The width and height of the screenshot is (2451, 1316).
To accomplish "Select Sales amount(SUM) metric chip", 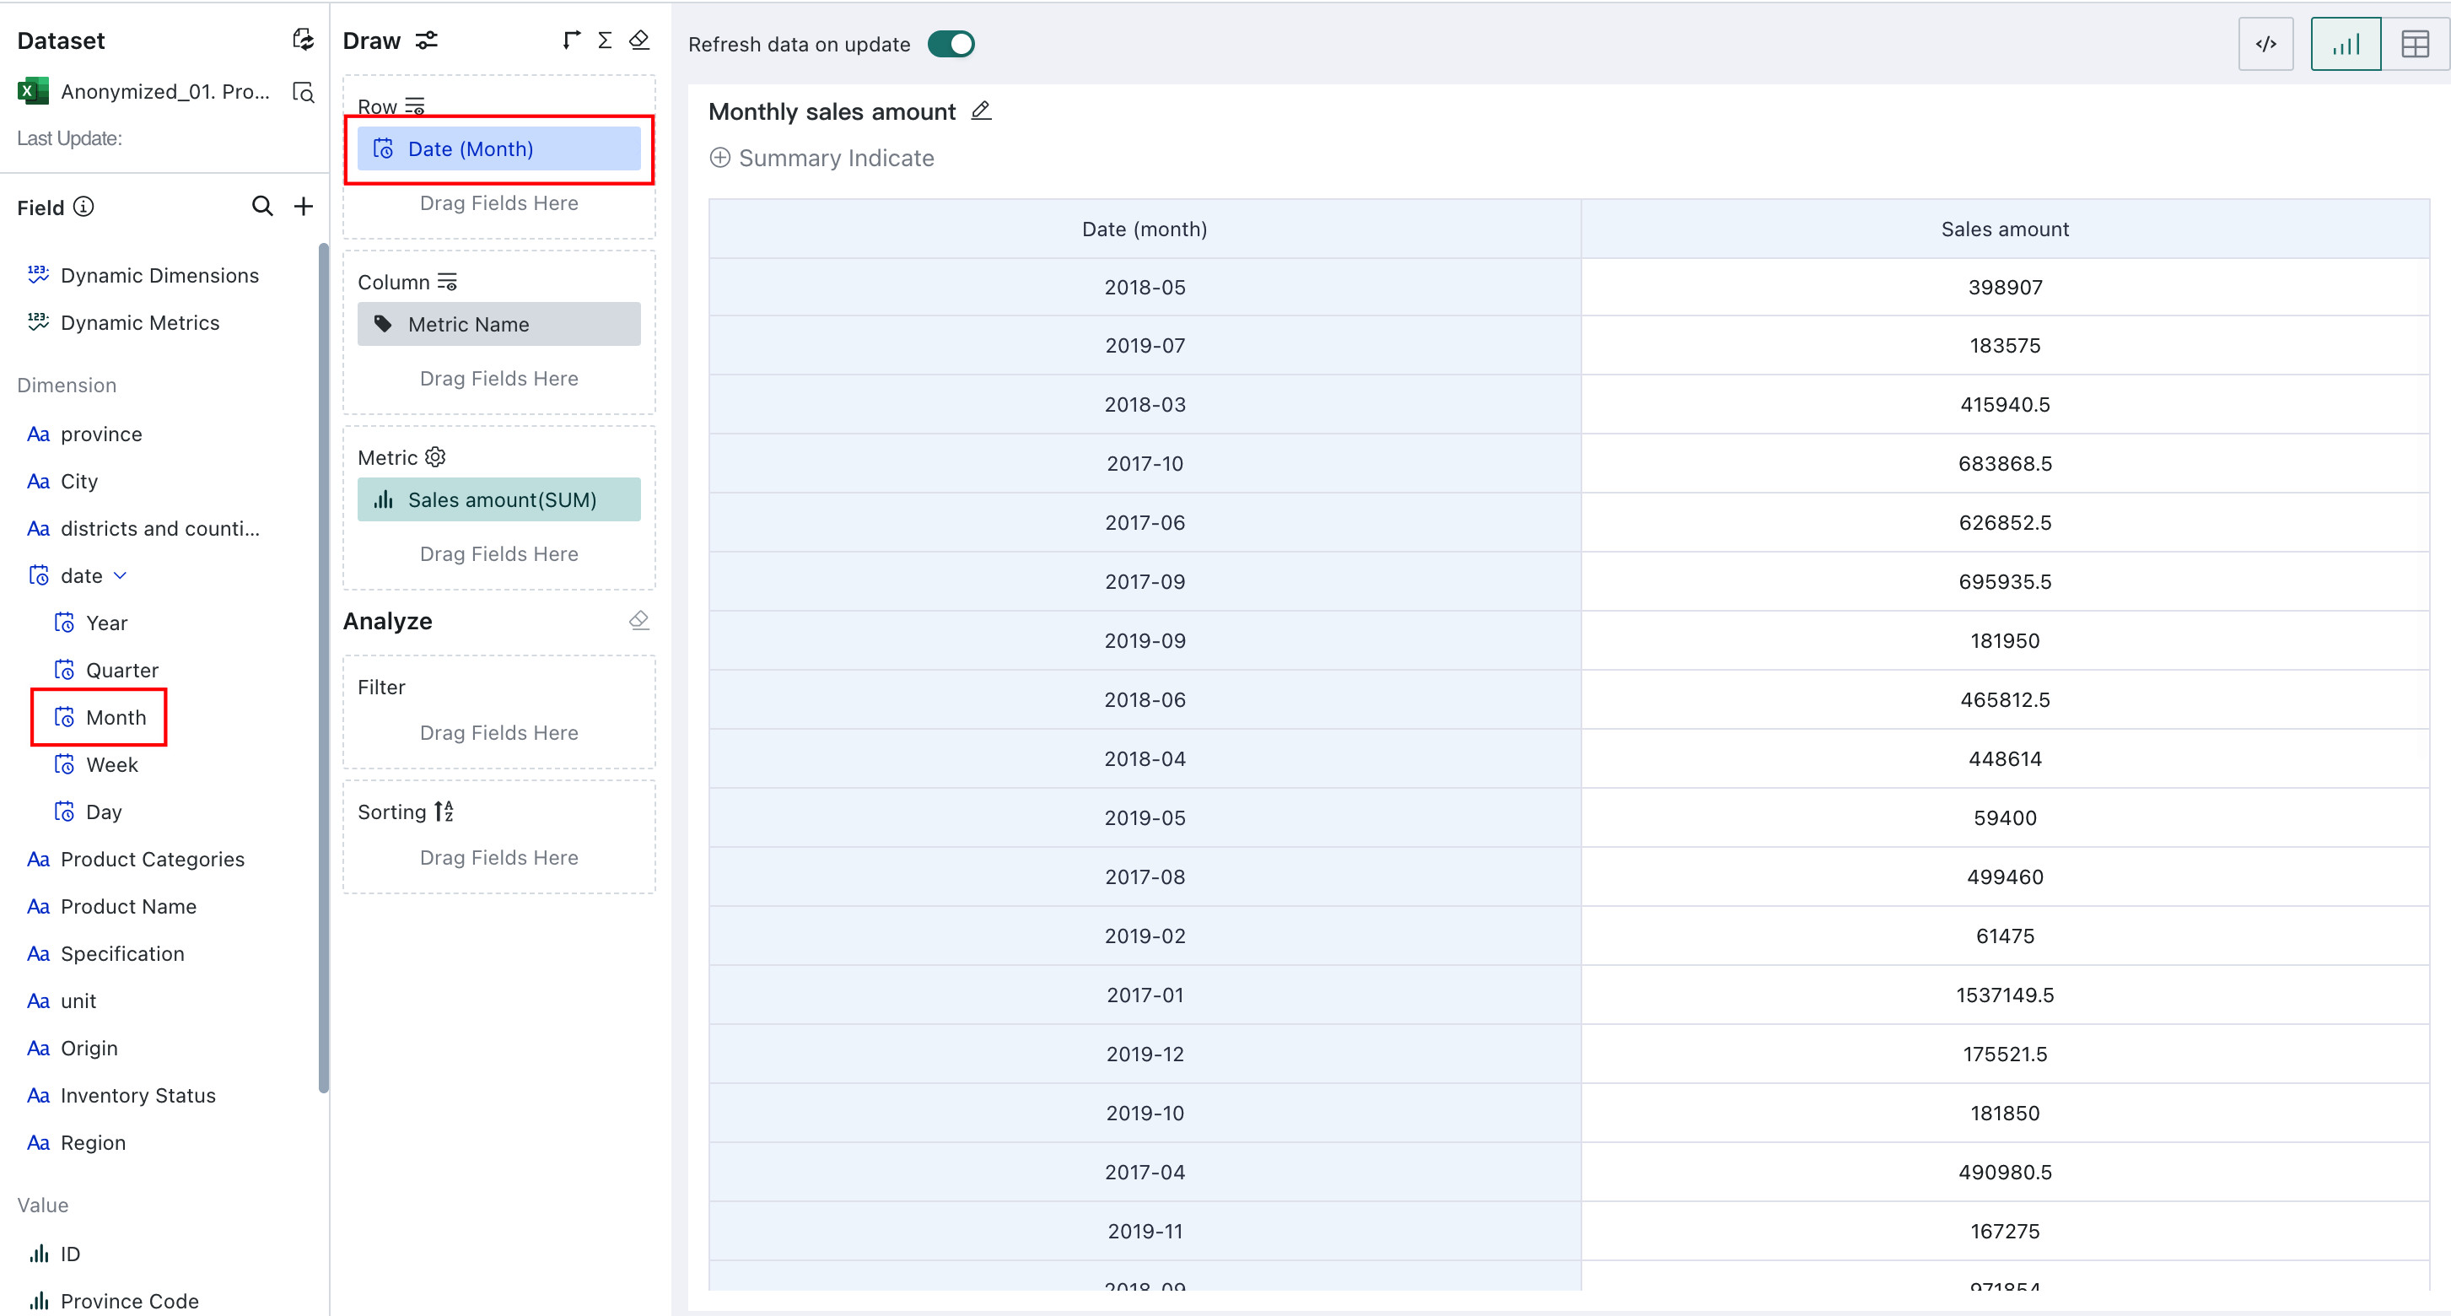I will point(498,499).
